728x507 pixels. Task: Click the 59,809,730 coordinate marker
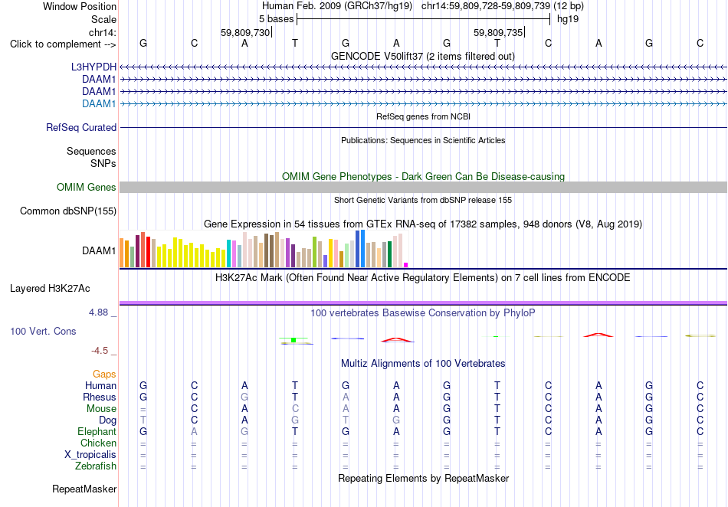click(246, 32)
